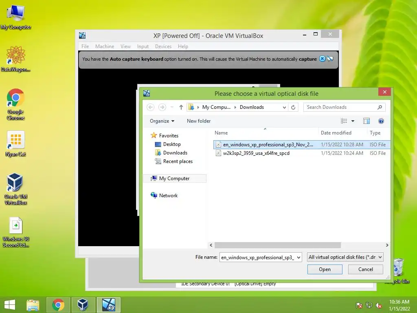Open the View menu in VirtualBox
Image resolution: width=417 pixels, height=313 pixels.
[x=125, y=46]
